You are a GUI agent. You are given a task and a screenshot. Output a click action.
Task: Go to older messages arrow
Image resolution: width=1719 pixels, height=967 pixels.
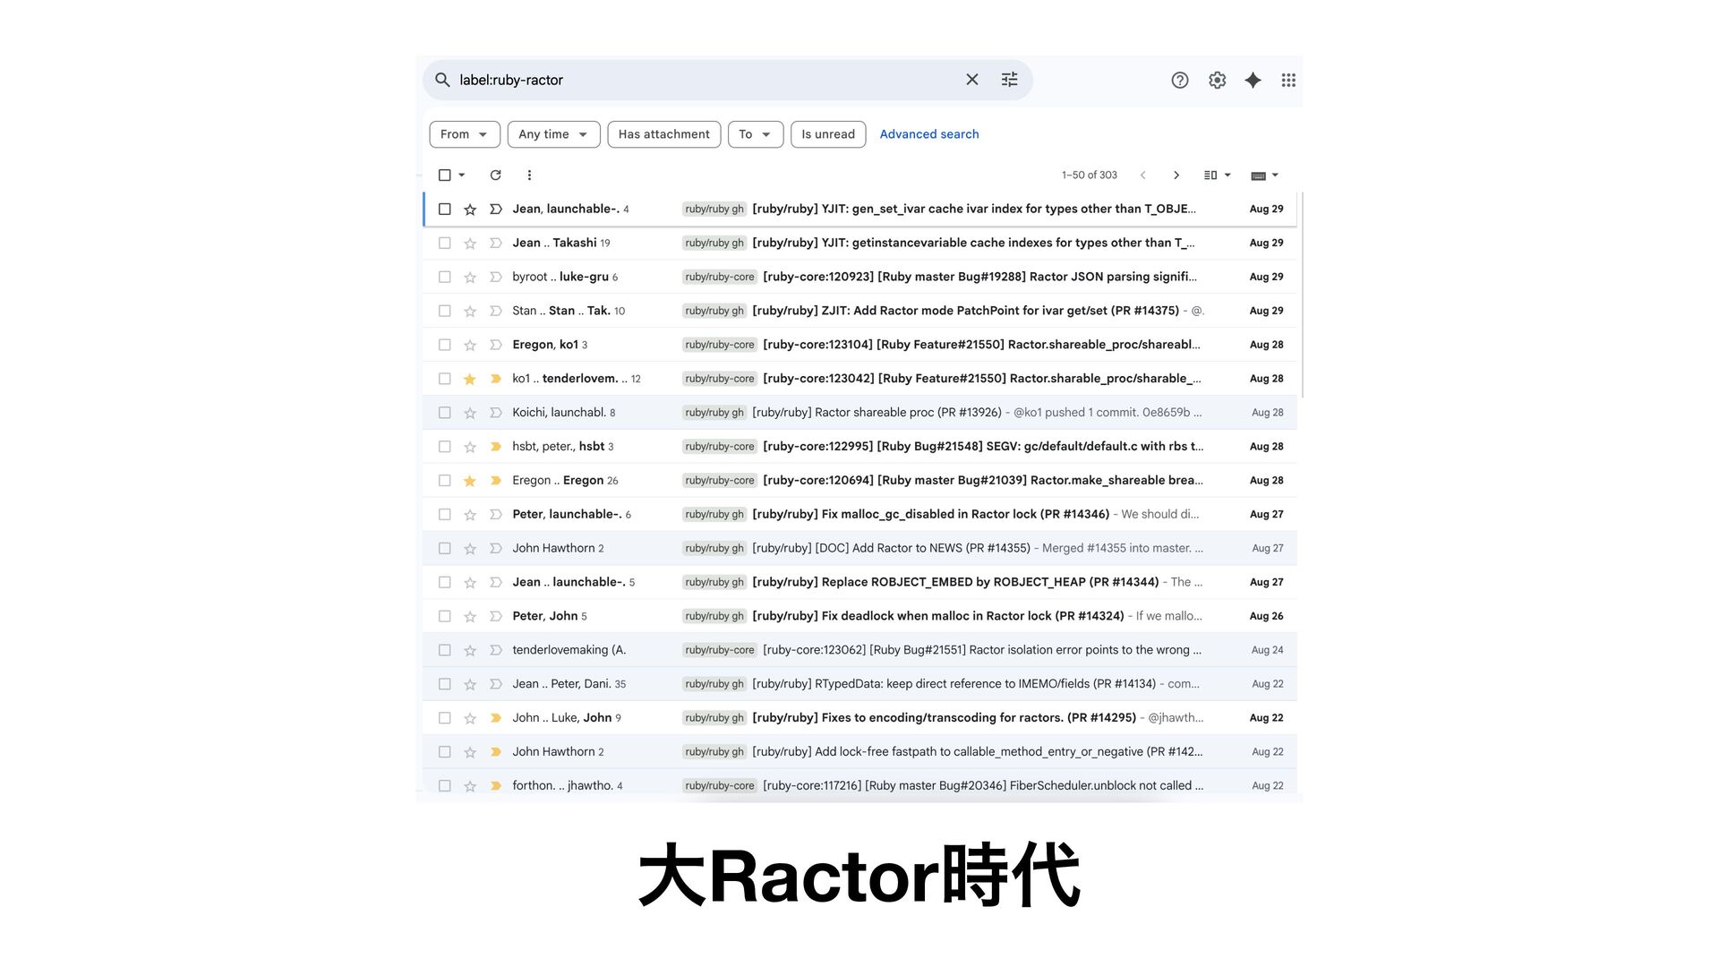point(1176,175)
